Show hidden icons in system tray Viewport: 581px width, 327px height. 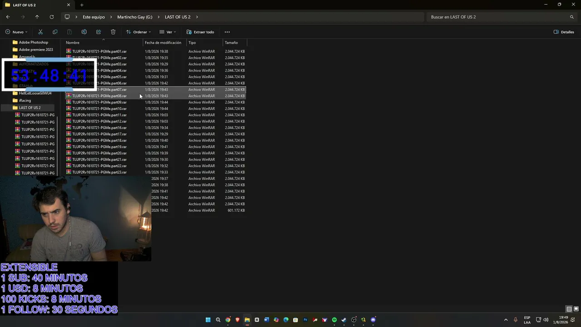pos(506,320)
